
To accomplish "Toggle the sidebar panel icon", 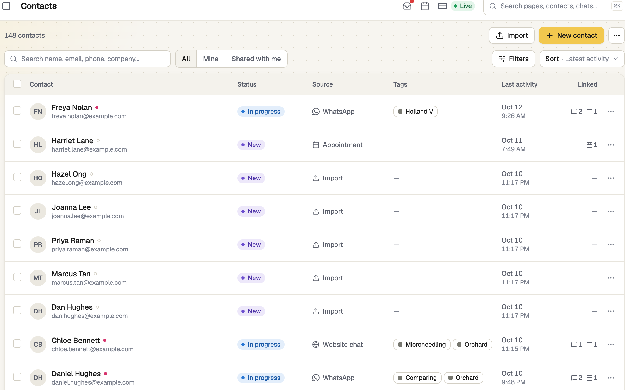I will tap(6, 6).
